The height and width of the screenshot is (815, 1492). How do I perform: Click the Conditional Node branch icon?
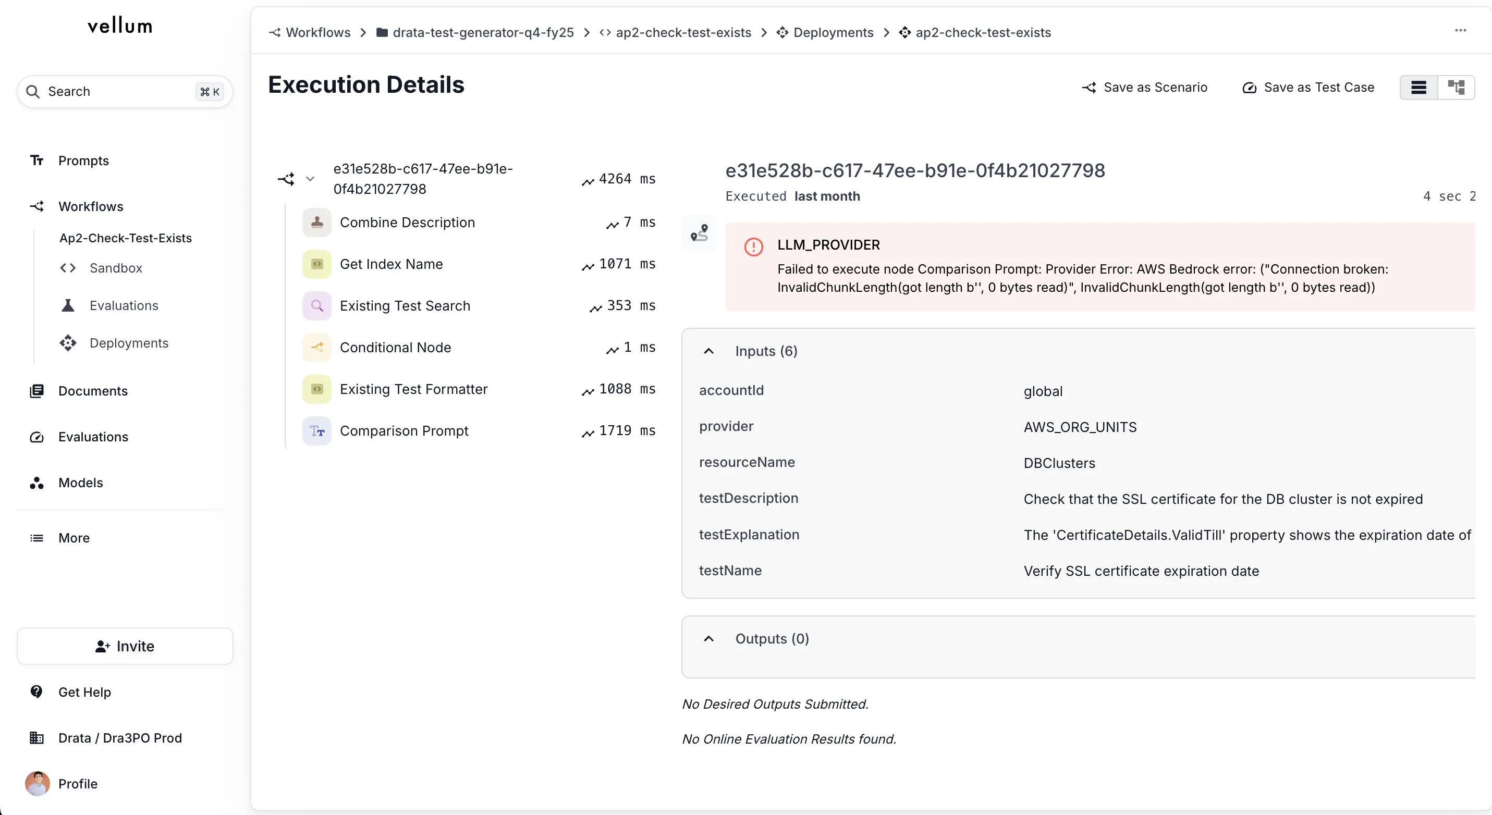pos(317,347)
